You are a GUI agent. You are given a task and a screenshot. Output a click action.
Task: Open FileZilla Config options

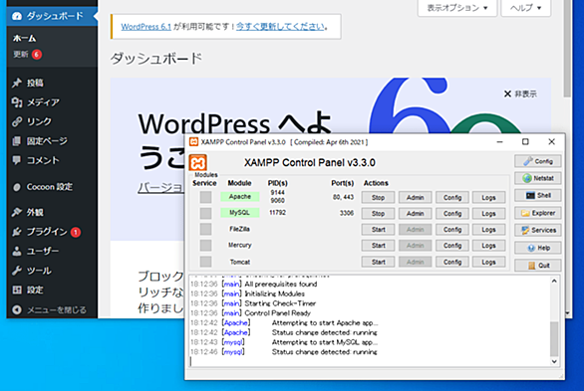coord(452,229)
